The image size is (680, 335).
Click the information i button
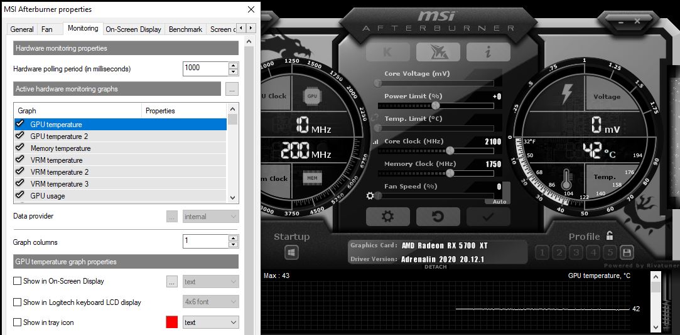[488, 52]
